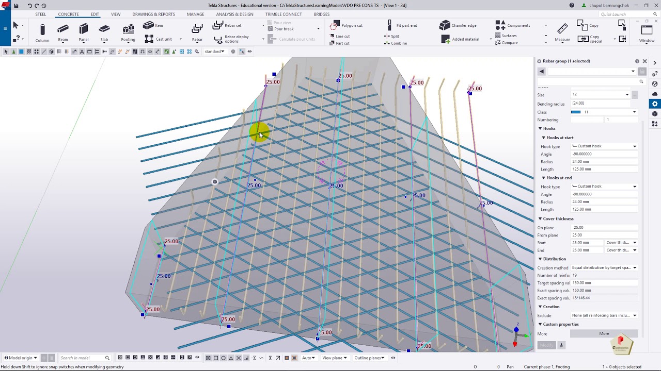Switch to the STEEL ribbon tab

40,14
